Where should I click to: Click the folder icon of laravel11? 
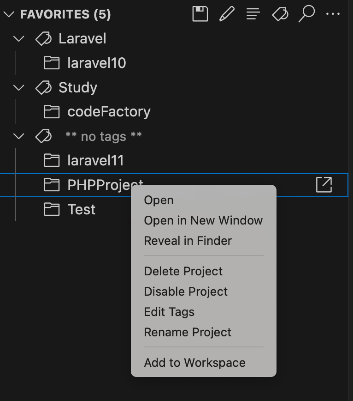(52, 160)
